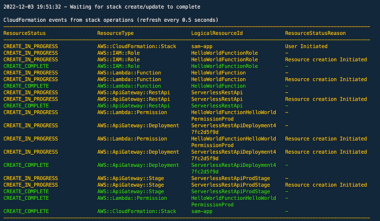Screen dimensions: 380x221
Task: Click 'Resource creation Initiated' in the AWS::ApiGateway::Stage row
Action: (x=326, y=185)
